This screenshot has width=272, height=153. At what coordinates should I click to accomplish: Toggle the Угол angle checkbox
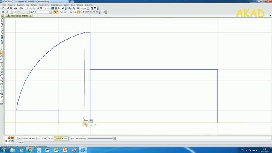click(x=70, y=139)
